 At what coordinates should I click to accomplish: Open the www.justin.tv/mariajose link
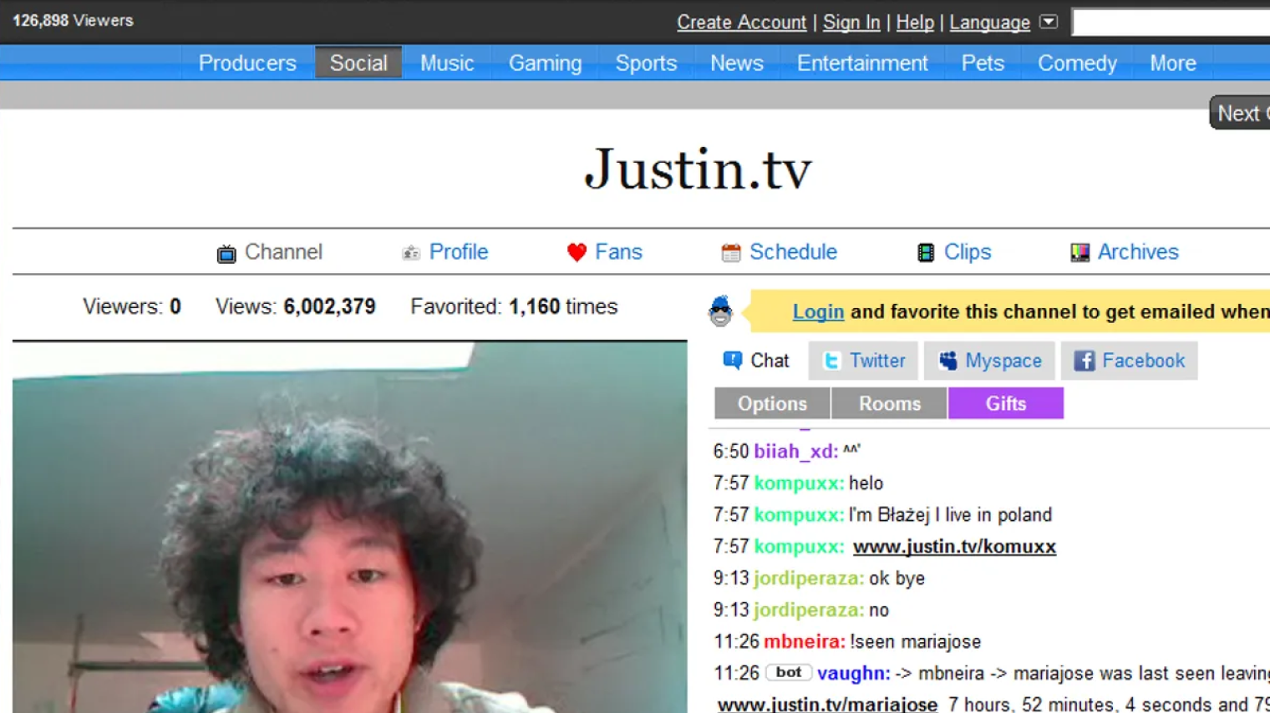827,705
